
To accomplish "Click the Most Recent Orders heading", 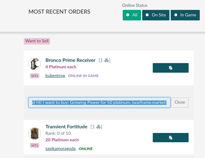I will pos(59,12).
